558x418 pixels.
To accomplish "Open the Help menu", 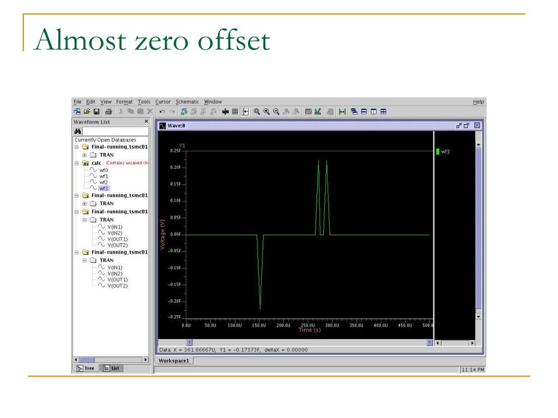I will tap(478, 102).
